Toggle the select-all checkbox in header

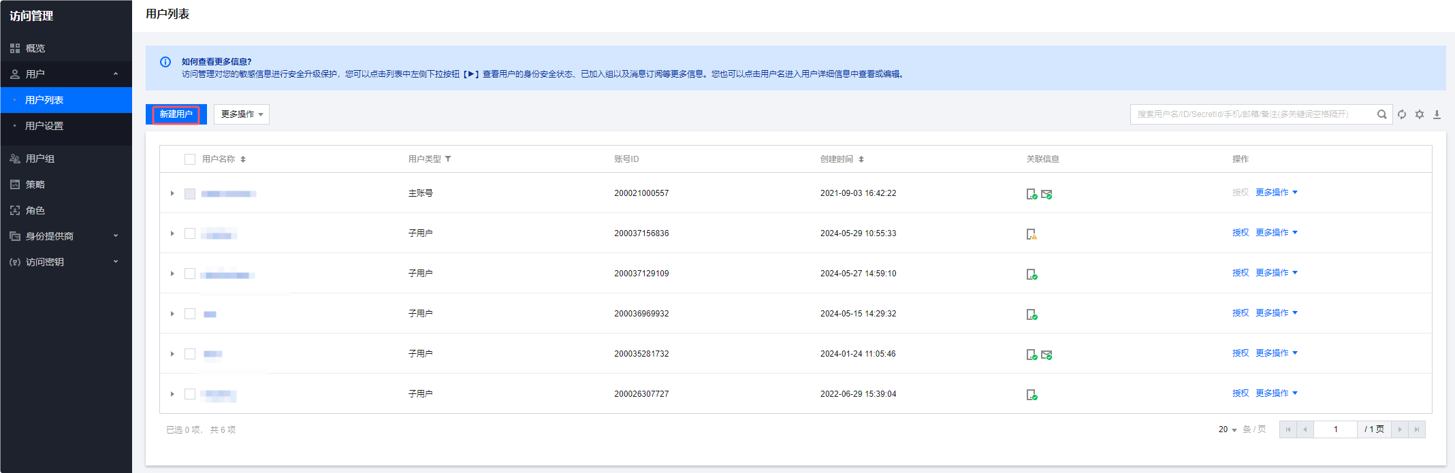[190, 159]
